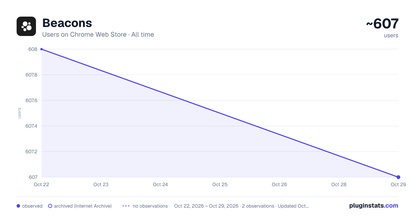The height and width of the screenshot is (218, 415).
Task: Click the Oct 25 x-axis label
Action: click(220, 184)
